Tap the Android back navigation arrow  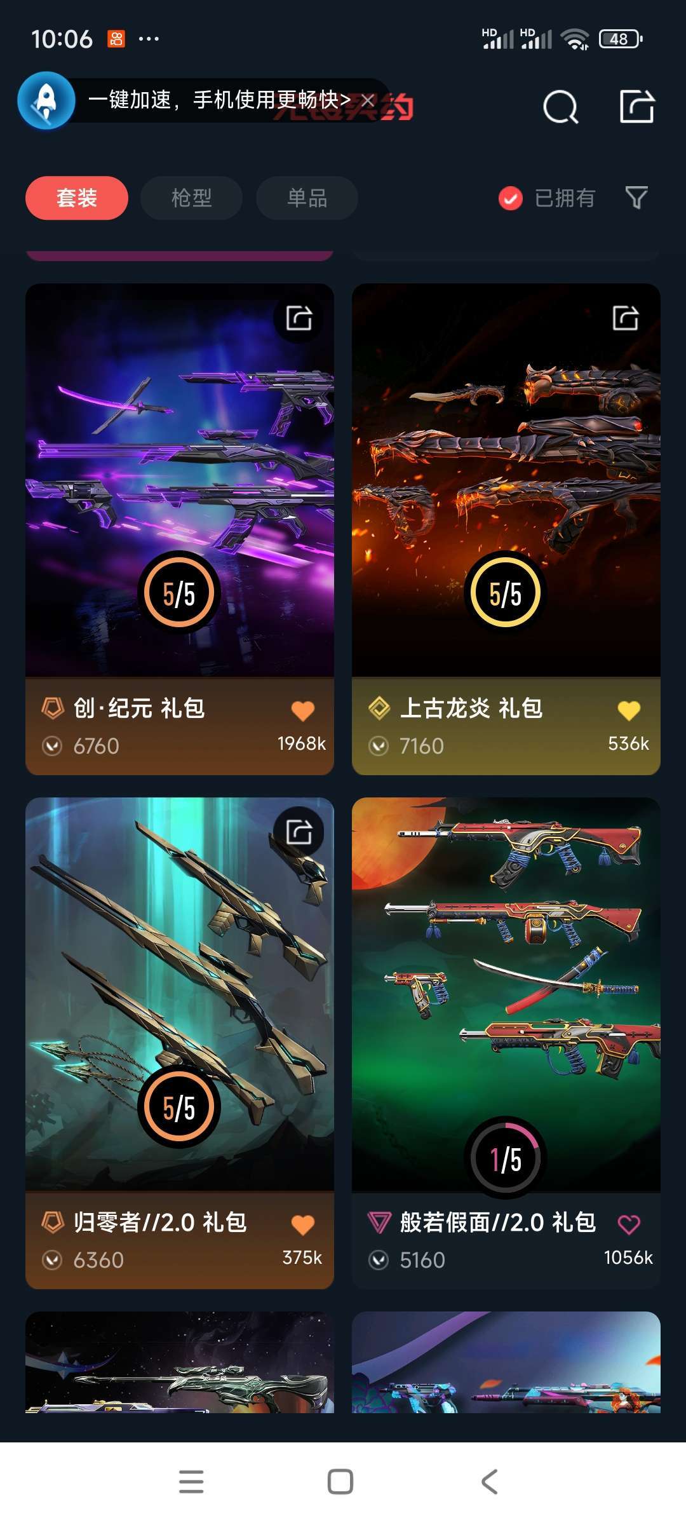pos(488,1482)
